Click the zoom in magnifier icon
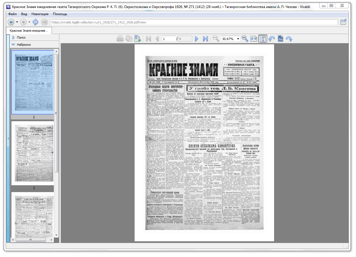356x257 pixels. click(245, 39)
